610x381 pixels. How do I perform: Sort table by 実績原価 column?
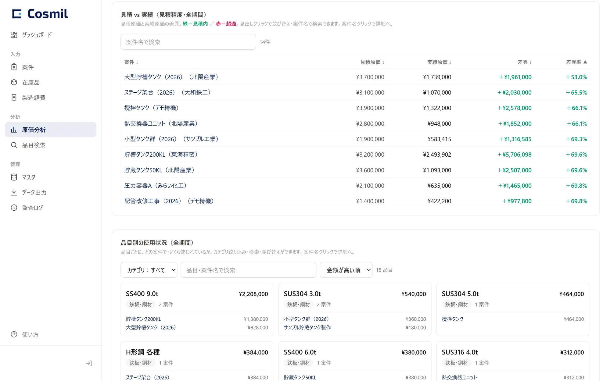(439, 62)
